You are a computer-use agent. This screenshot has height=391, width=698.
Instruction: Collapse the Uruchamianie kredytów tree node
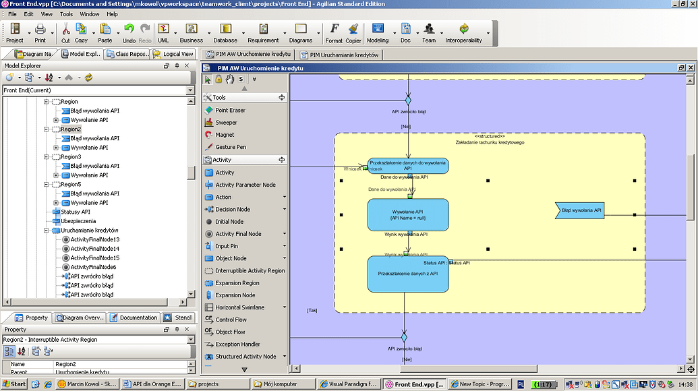pos(46,230)
